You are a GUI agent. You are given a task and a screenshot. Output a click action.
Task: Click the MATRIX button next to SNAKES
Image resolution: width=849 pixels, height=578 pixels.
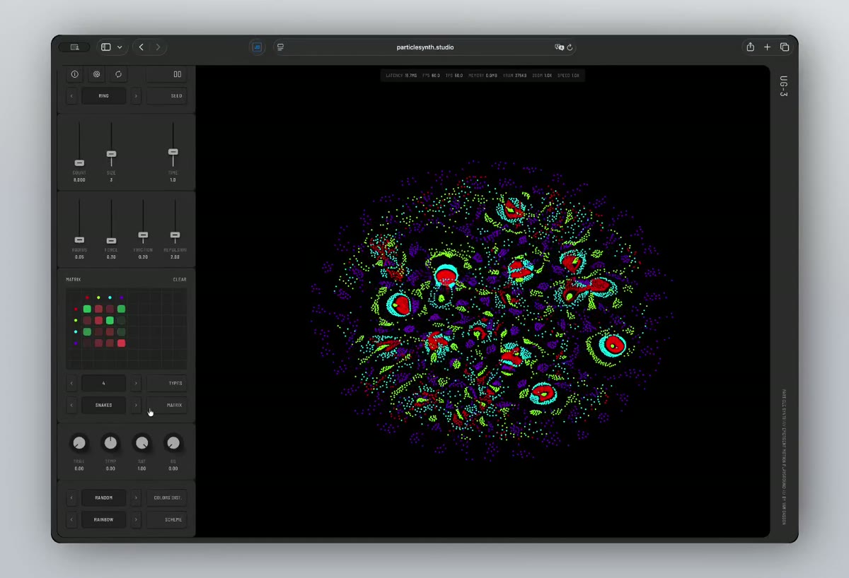[x=167, y=405]
